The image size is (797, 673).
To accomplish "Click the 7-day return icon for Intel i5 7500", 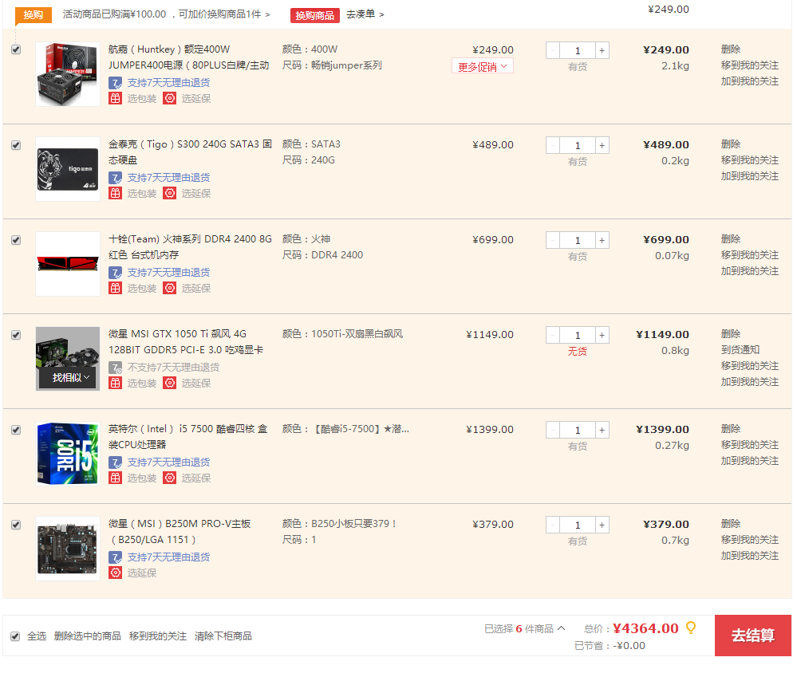I will pos(116,462).
